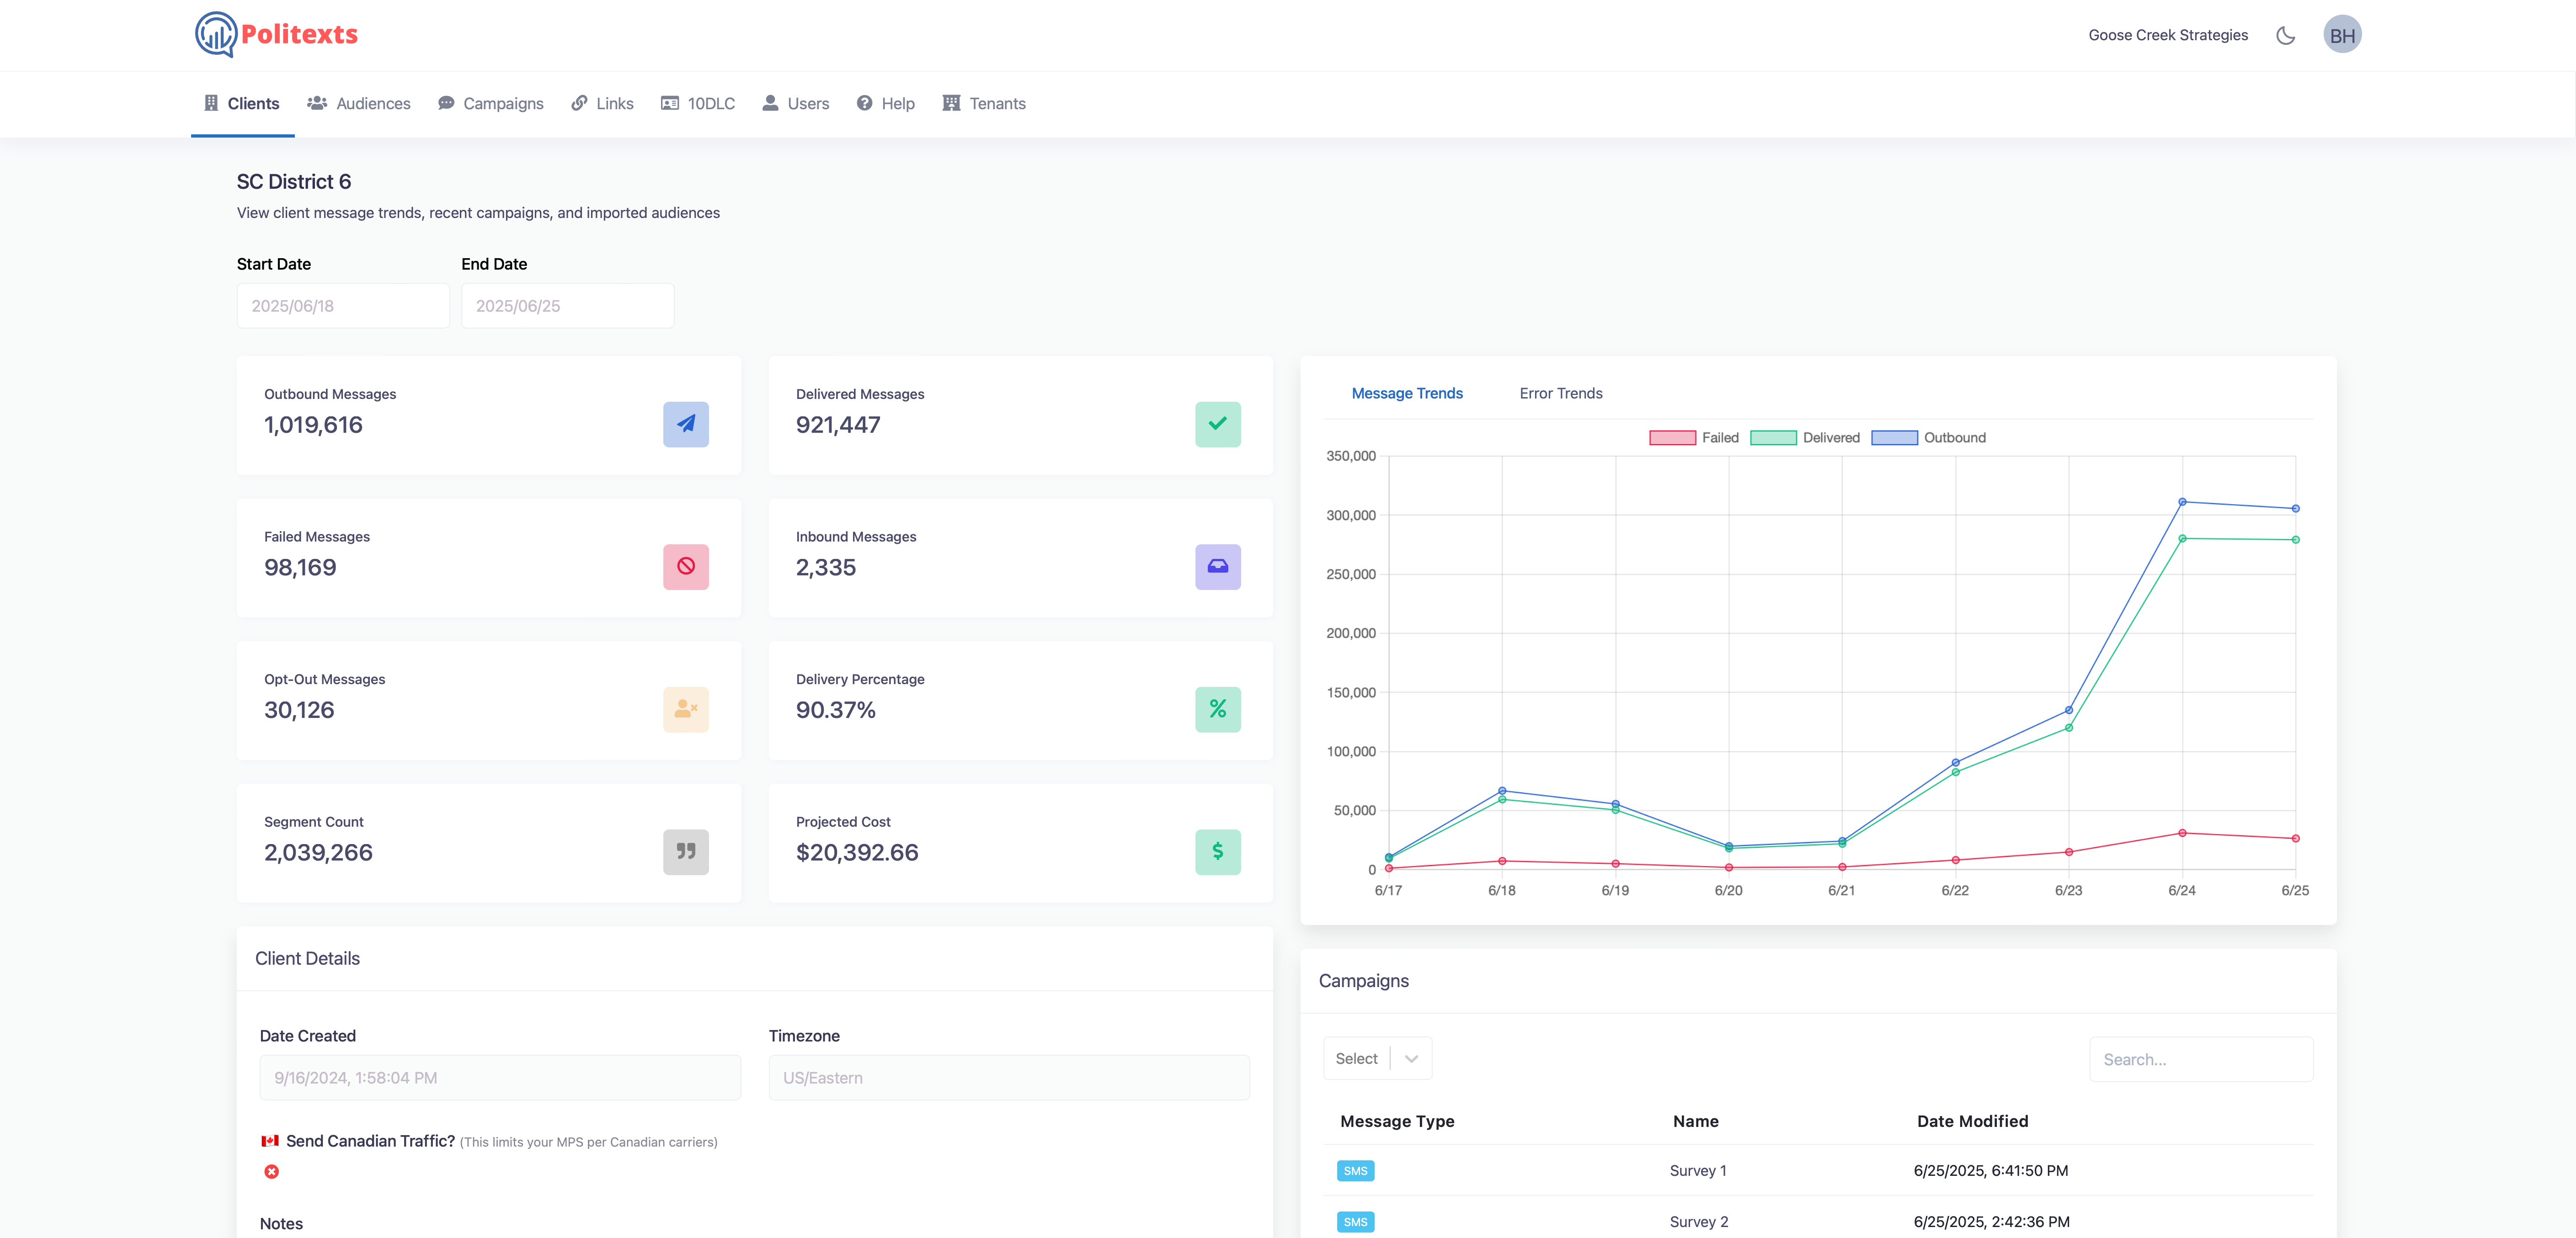Viewport: 2576px width, 1238px height.
Task: Click the Segment Count value 2,039,266
Action: pyautogui.click(x=318, y=853)
